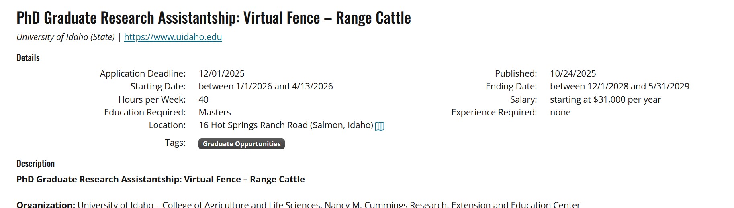This screenshot has height=208, width=734.
Task: Click the 16 Hot Springs Ranch Road address
Action: click(x=286, y=125)
